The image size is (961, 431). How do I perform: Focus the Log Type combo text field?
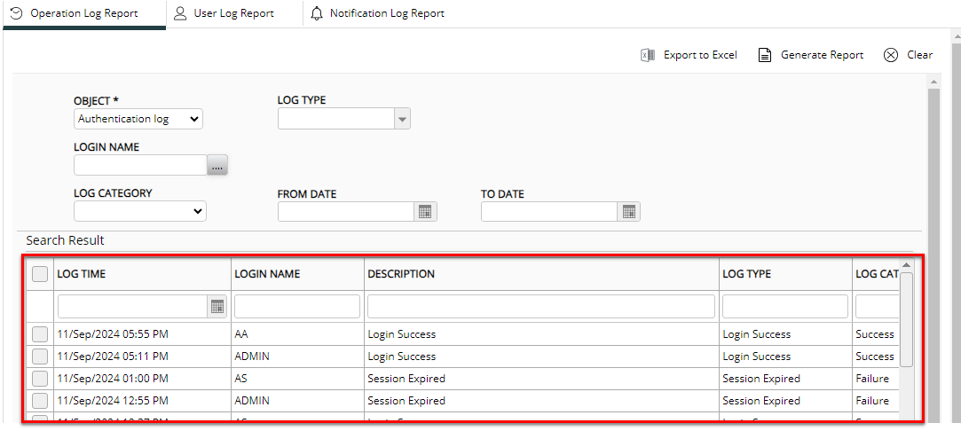point(335,119)
